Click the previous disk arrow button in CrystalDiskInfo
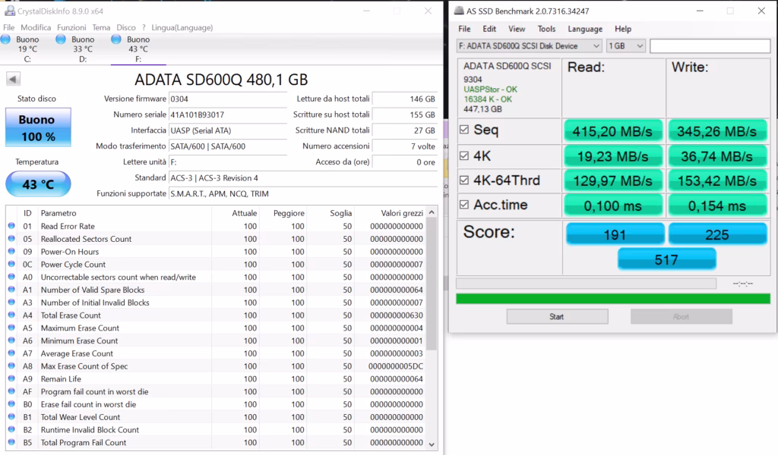Image resolution: width=778 pixels, height=455 pixels. point(14,79)
